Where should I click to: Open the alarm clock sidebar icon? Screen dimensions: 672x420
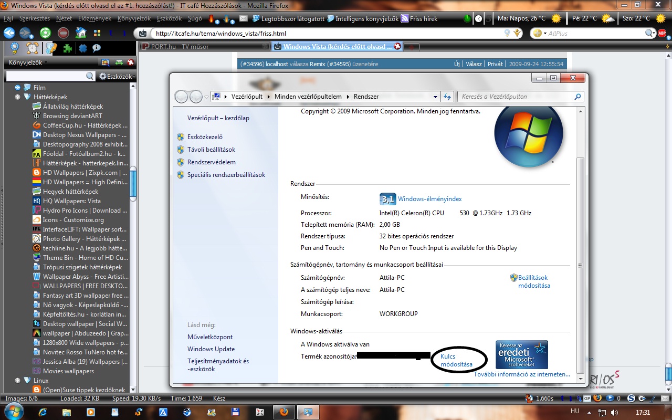pyautogui.click(x=33, y=48)
